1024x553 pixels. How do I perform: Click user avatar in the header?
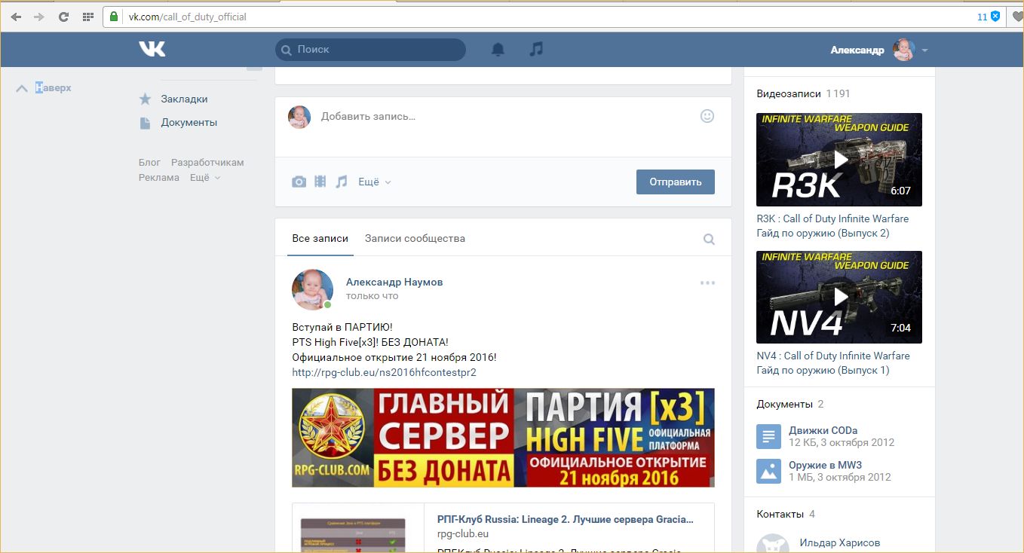pos(903,50)
